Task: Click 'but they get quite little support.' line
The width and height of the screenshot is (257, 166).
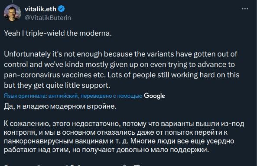Action: pyautogui.click(x=57, y=86)
